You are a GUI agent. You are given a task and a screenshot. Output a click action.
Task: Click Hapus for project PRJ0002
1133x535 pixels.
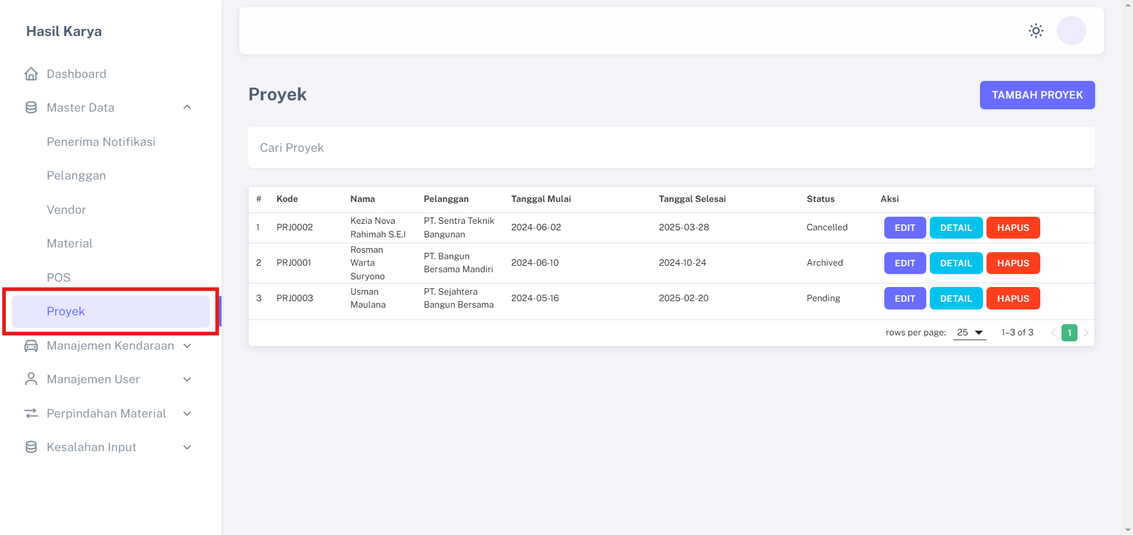click(1012, 228)
